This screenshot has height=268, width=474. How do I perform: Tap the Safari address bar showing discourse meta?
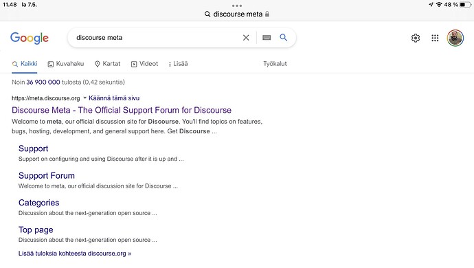coord(237,14)
